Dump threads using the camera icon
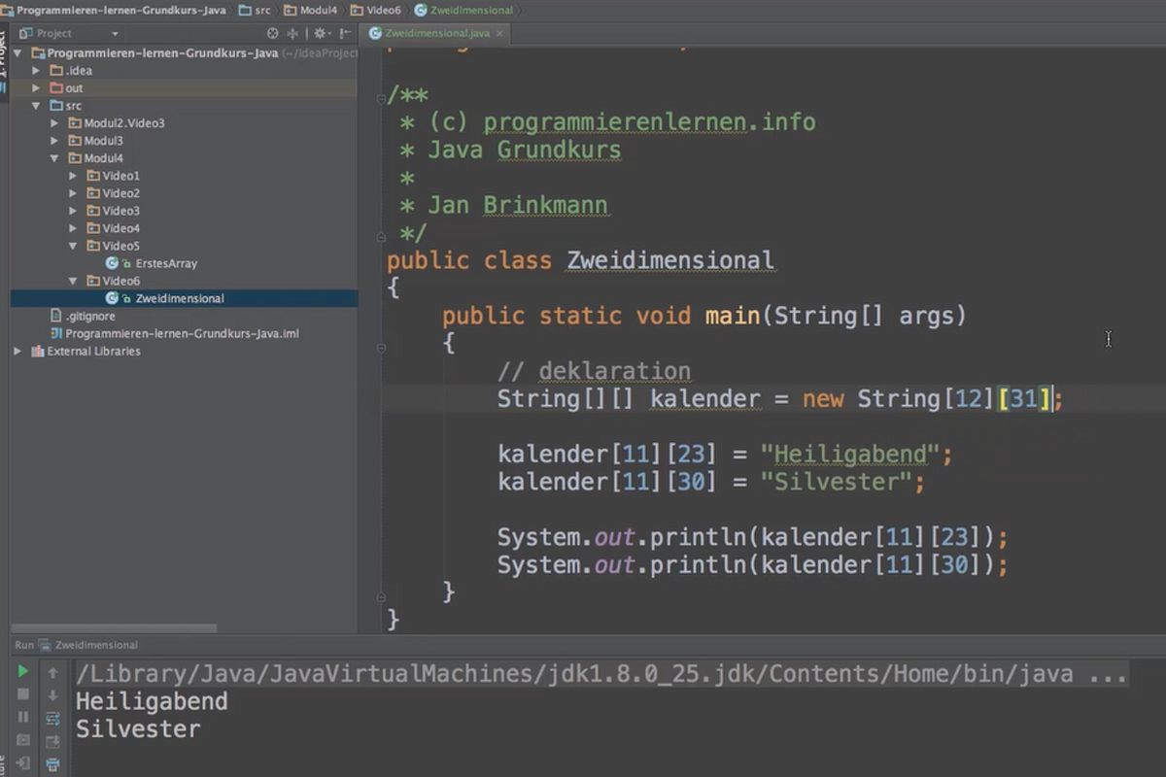Screen dimensions: 1166x777 click(x=23, y=741)
